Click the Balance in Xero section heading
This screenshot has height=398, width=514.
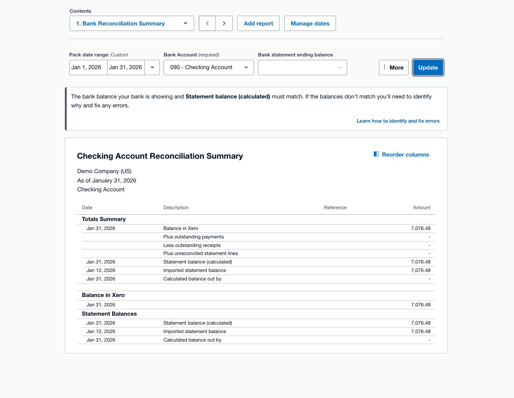pos(103,295)
